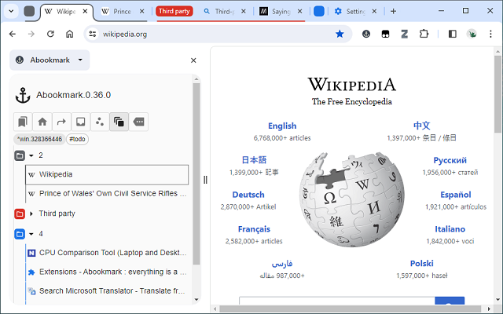The image size is (503, 314).
Task: Open the black square extension icon
Action: [x=385, y=34]
